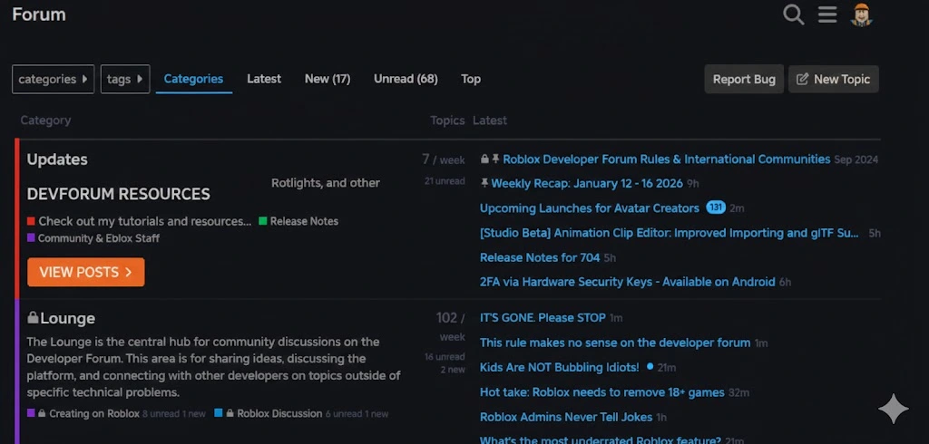The image size is (929, 444).
Task: Click the 21 unread count for Updates
Action: 445,181
